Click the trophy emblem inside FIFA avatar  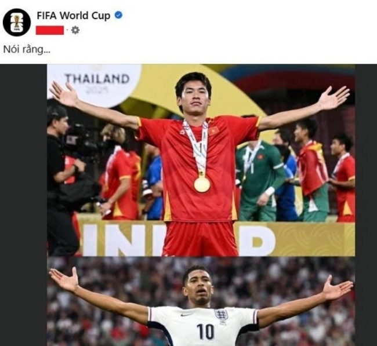coord(17,21)
